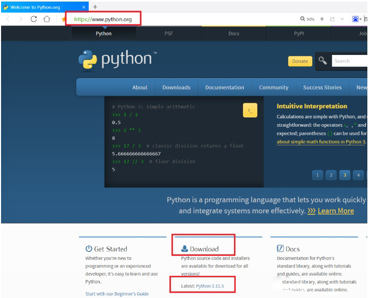Click the browser reload icon
Viewport: 370px width, 298px height.
(x=33, y=19)
